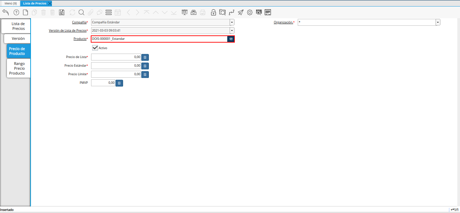
Task: Click the padlock record lock icon
Action: [213, 12]
